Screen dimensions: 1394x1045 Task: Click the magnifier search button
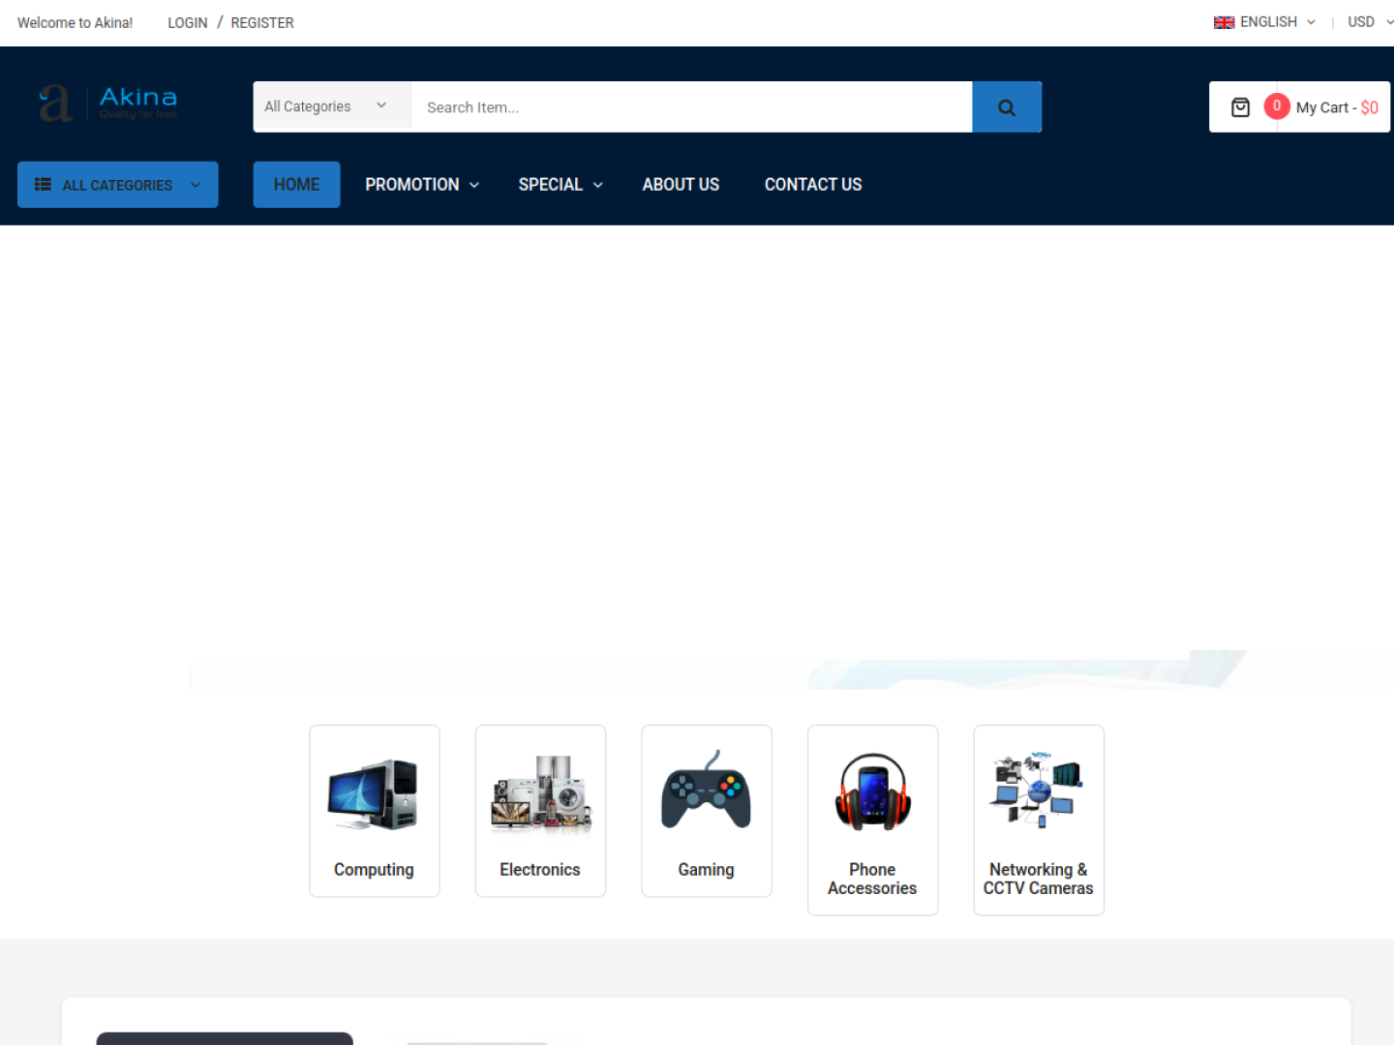[x=1007, y=107]
